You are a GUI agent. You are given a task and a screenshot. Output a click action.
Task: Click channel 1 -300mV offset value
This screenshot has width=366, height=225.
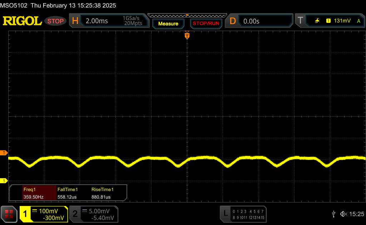click(x=54, y=218)
